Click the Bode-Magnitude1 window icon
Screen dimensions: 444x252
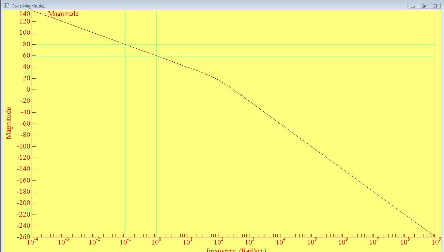pyautogui.click(x=6, y=6)
